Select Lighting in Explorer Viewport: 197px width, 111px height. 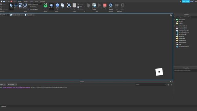tap(181, 24)
